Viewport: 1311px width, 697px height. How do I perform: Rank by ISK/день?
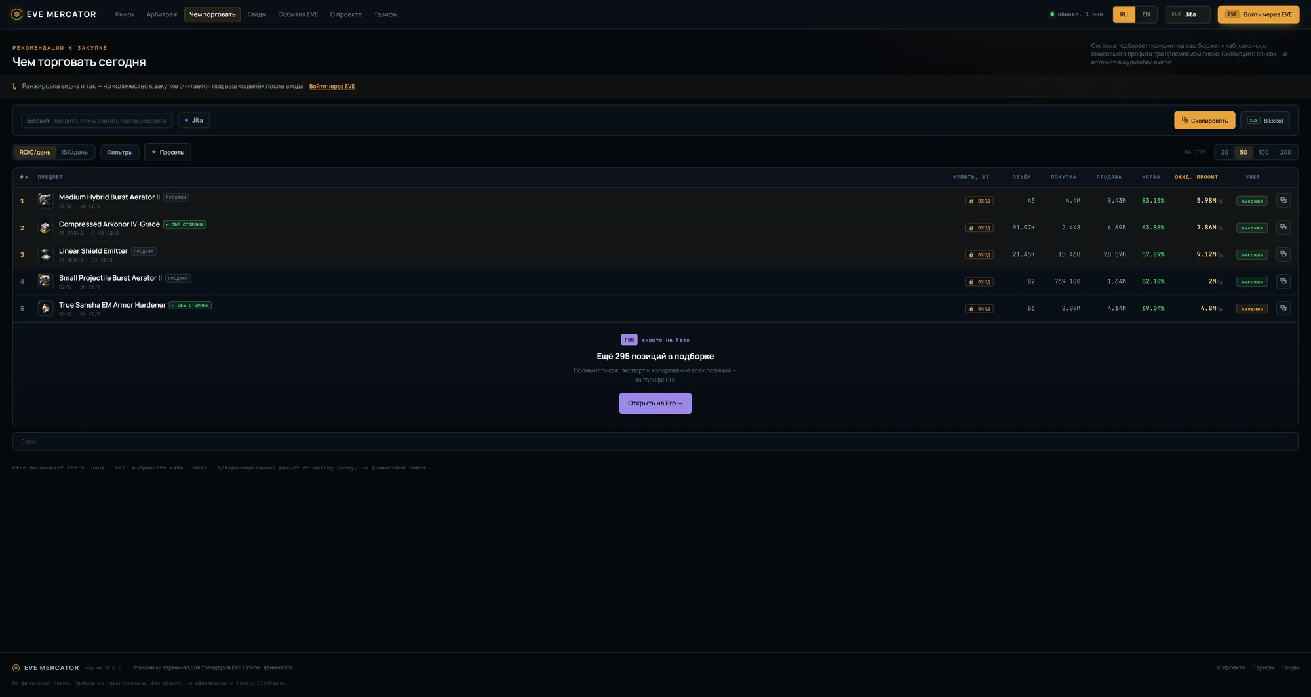(75, 152)
